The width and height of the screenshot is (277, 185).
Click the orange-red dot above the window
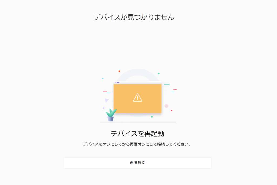click(119, 71)
